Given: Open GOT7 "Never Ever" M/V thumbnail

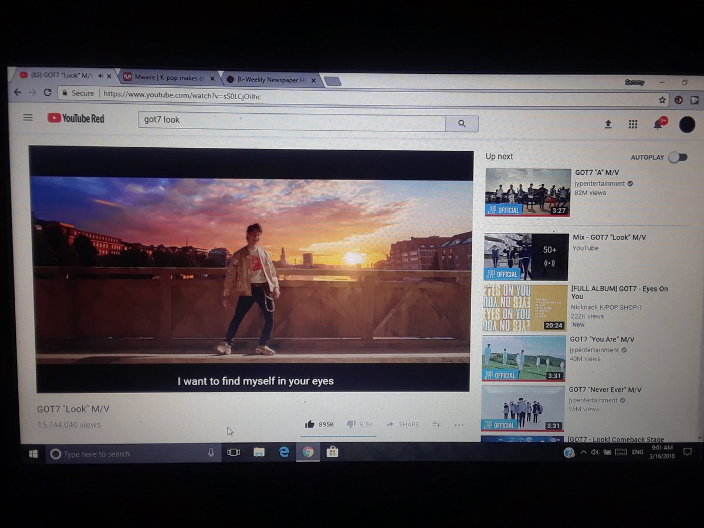Looking at the screenshot, I should click(522, 408).
